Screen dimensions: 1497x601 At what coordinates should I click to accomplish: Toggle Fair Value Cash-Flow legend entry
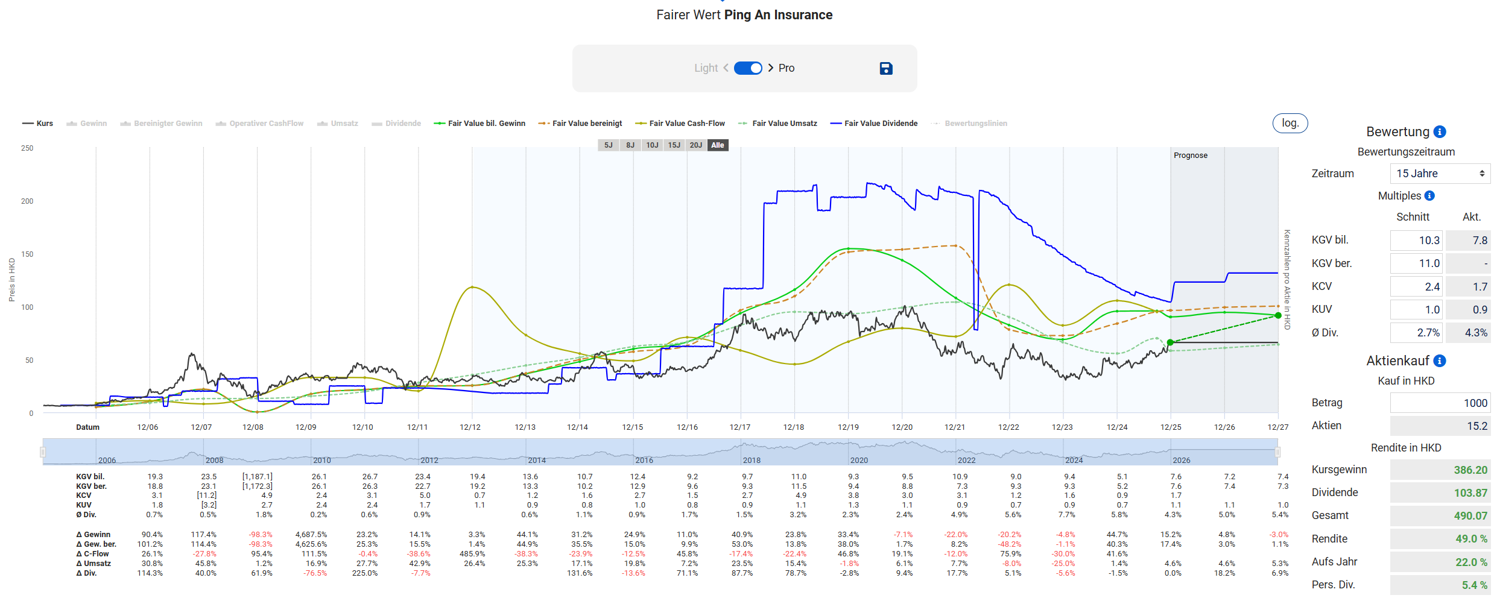click(x=680, y=124)
